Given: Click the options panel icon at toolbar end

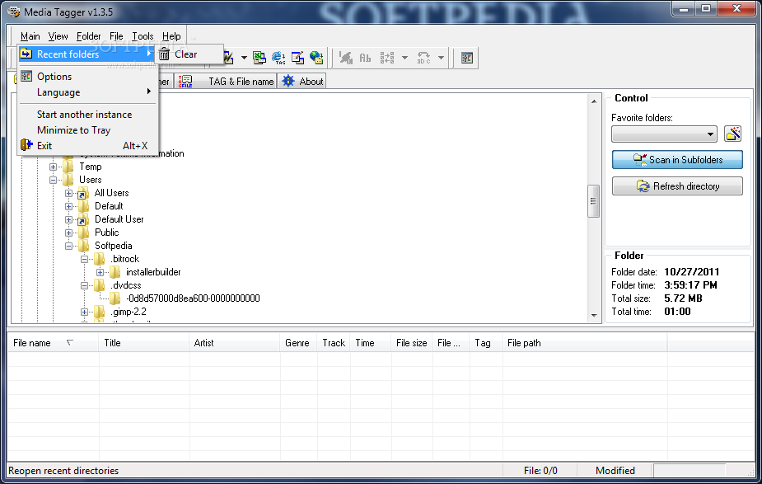Looking at the screenshot, I should pyautogui.click(x=467, y=58).
